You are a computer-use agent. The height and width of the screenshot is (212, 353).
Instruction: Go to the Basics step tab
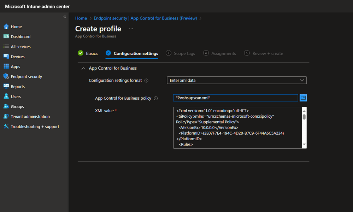tap(88, 53)
